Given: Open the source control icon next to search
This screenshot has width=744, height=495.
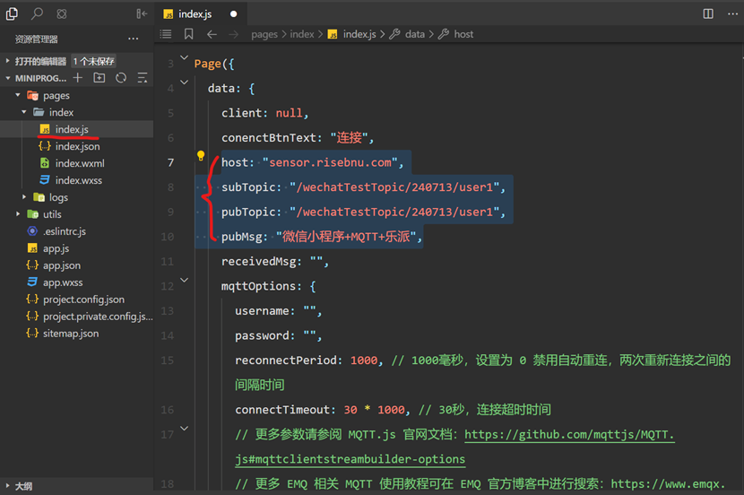Looking at the screenshot, I should [x=62, y=13].
